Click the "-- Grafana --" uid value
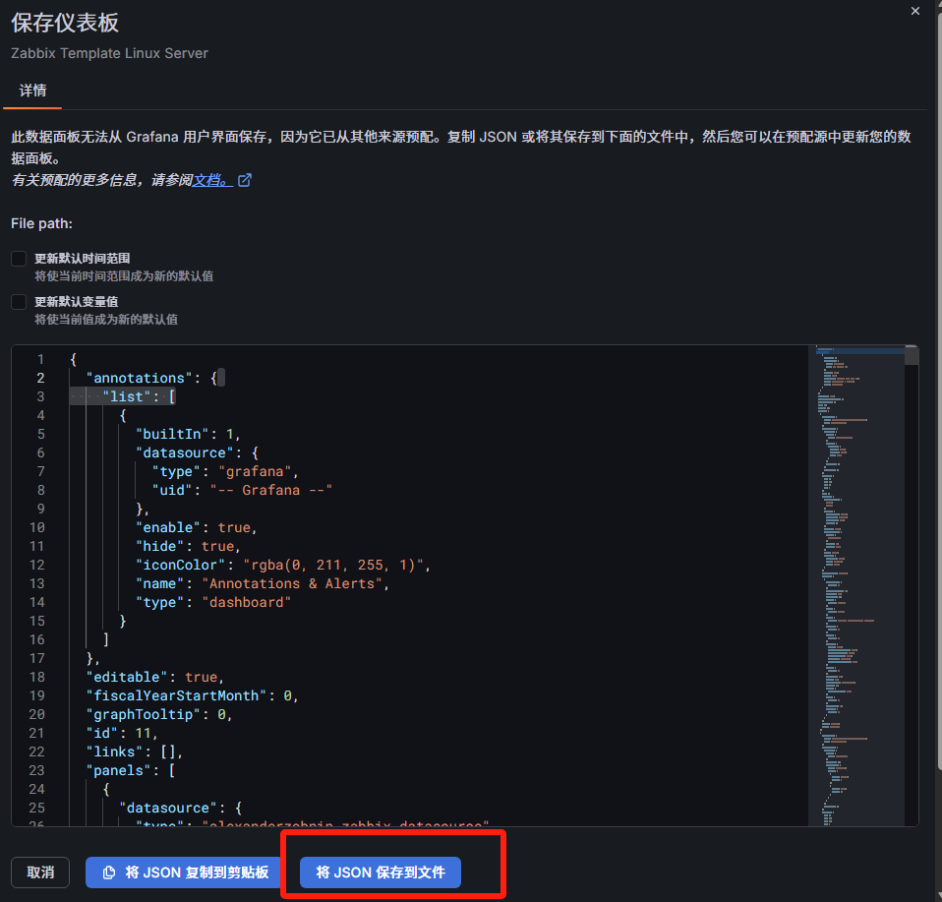This screenshot has width=942, height=902. (x=271, y=490)
